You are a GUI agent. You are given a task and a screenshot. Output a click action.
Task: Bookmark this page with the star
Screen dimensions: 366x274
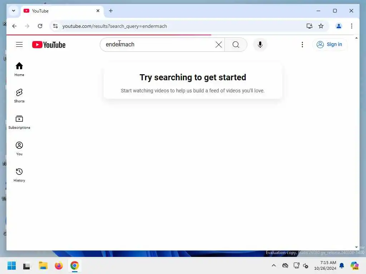pos(321,26)
